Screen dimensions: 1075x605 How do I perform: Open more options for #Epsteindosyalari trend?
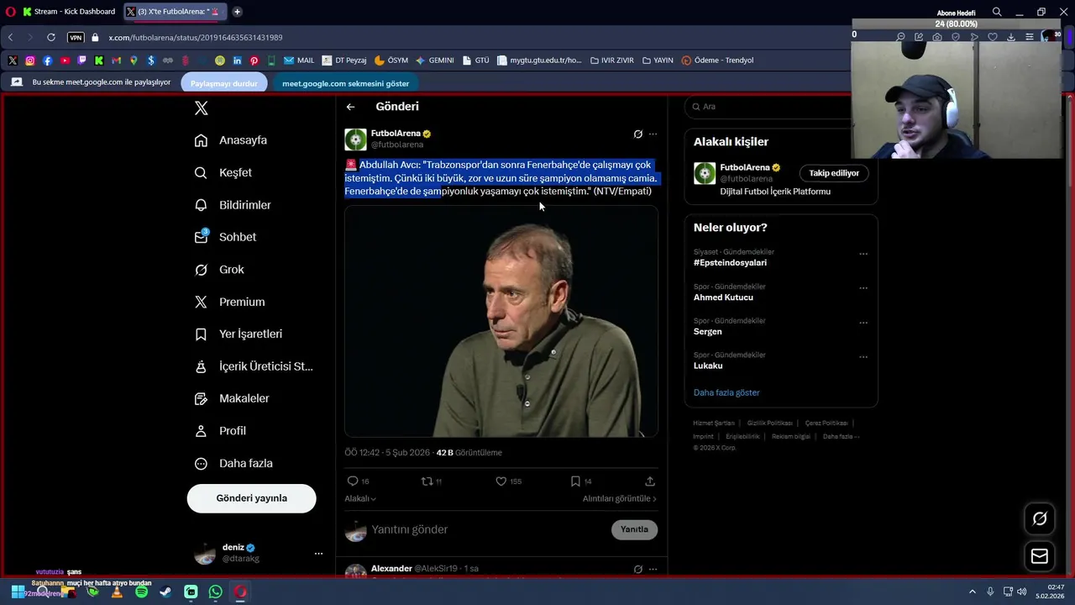[863, 254]
